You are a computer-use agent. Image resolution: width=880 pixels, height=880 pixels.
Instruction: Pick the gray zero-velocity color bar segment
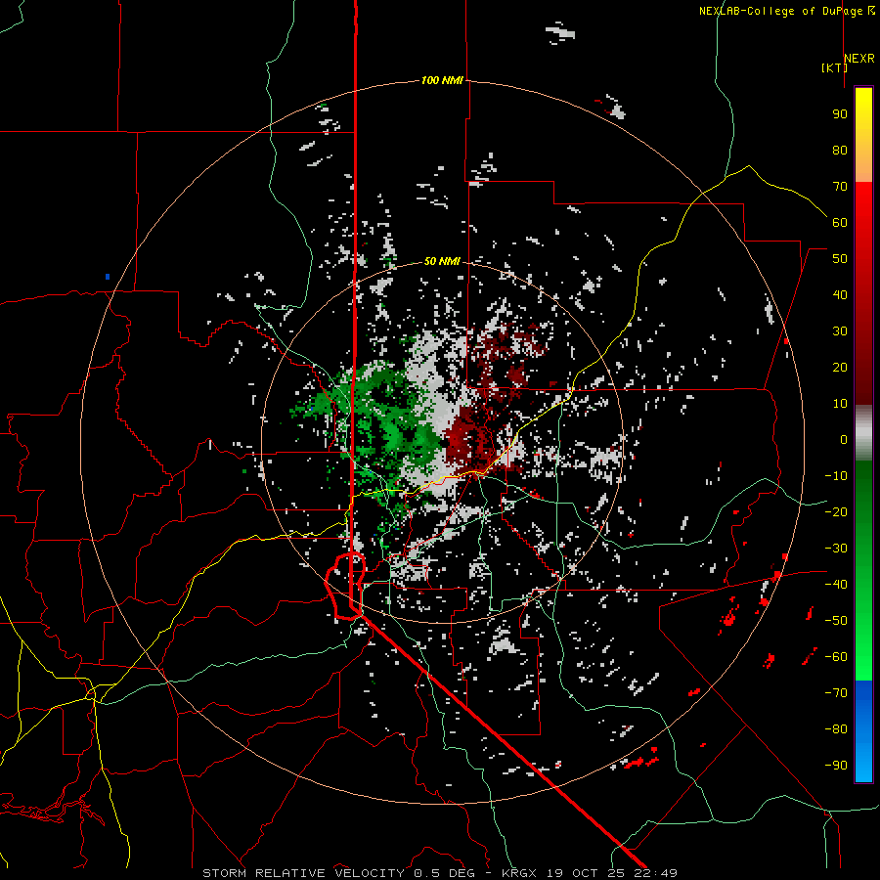tap(863, 433)
